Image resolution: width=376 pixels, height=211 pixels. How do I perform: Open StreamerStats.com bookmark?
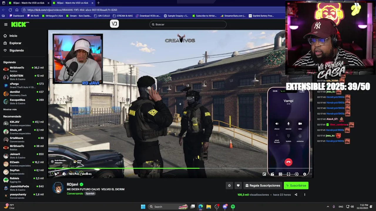click(233, 16)
